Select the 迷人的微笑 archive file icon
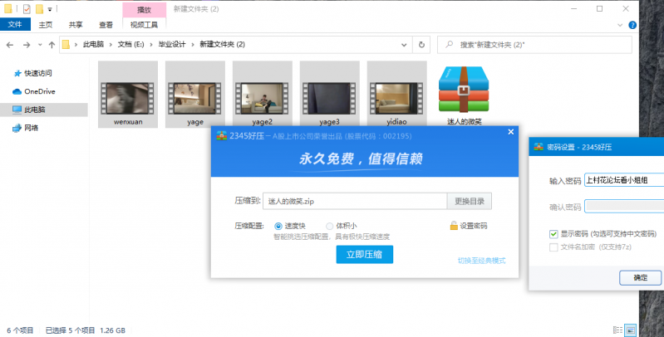Viewport: 664px width, 337px height. click(x=461, y=90)
